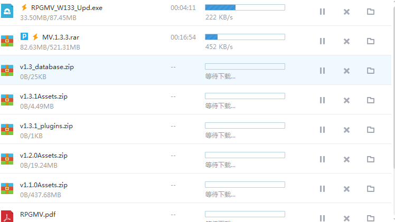Click the archive icon of MV.1.3.3.rar
Image resolution: width=395 pixels, height=222 pixels.
(7, 41)
